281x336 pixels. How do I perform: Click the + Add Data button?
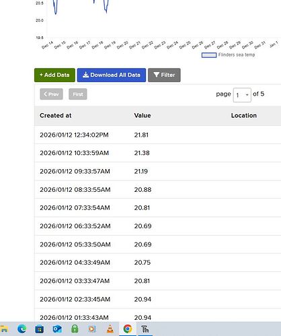(54, 75)
